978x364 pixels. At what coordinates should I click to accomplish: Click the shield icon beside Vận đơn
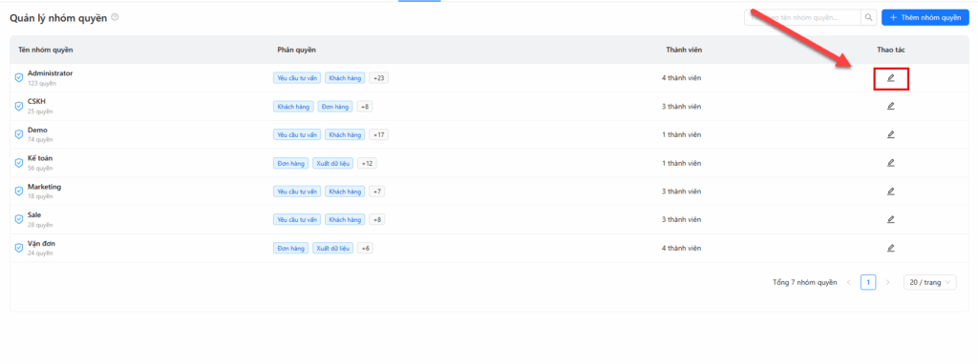tap(19, 248)
